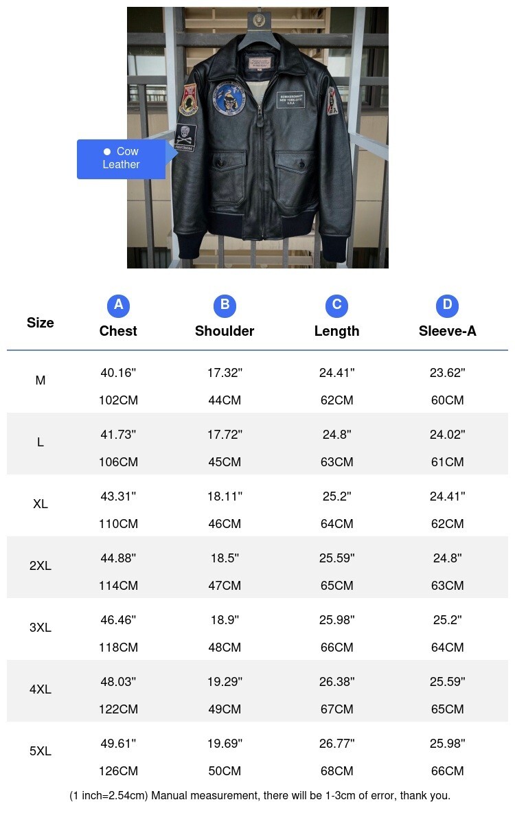Select the L size row label
515x824 pixels.
click(x=41, y=442)
